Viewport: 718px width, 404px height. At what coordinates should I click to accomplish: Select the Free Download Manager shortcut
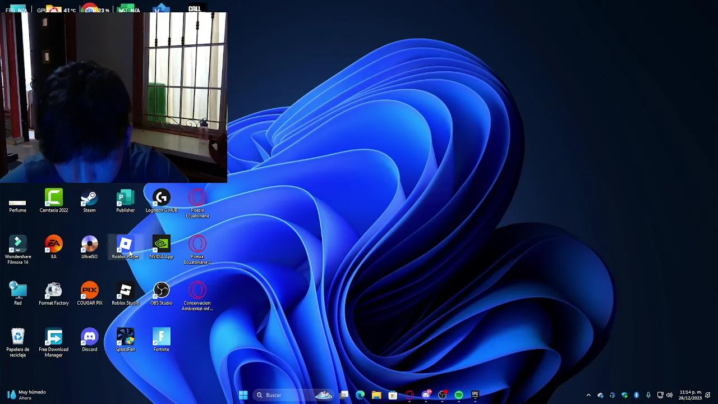coord(54,343)
